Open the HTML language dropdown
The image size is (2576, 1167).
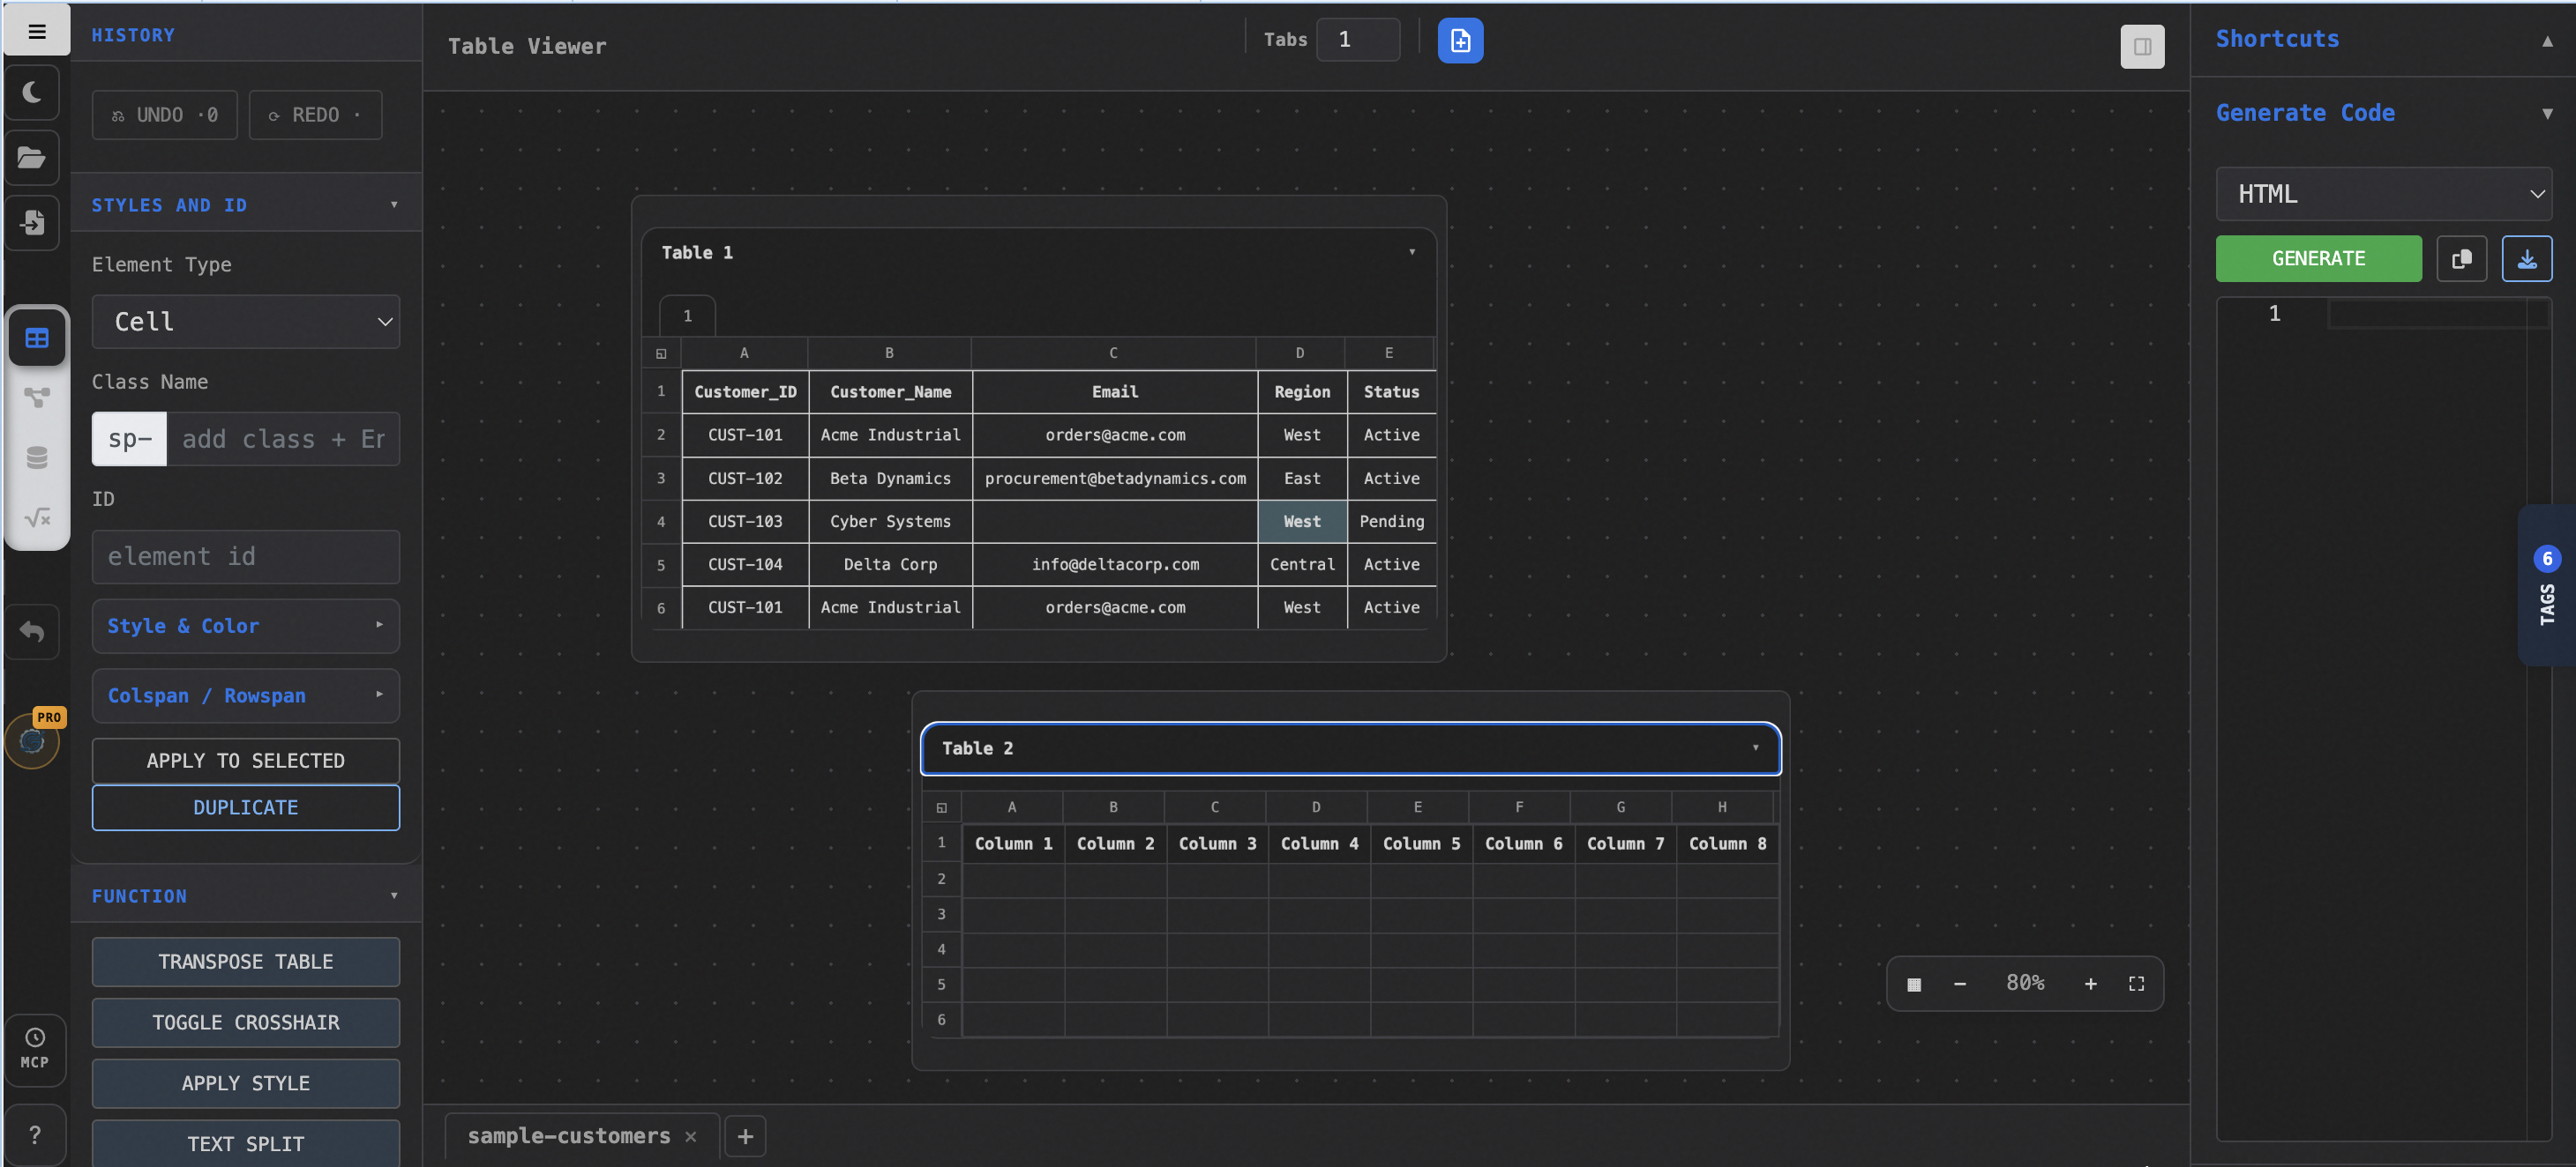click(2384, 194)
